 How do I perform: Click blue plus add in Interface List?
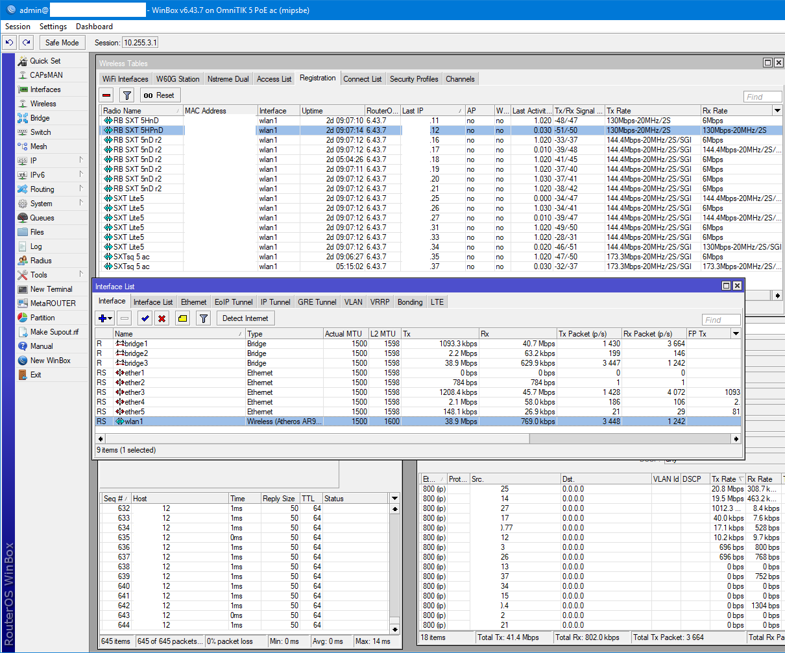(x=102, y=318)
